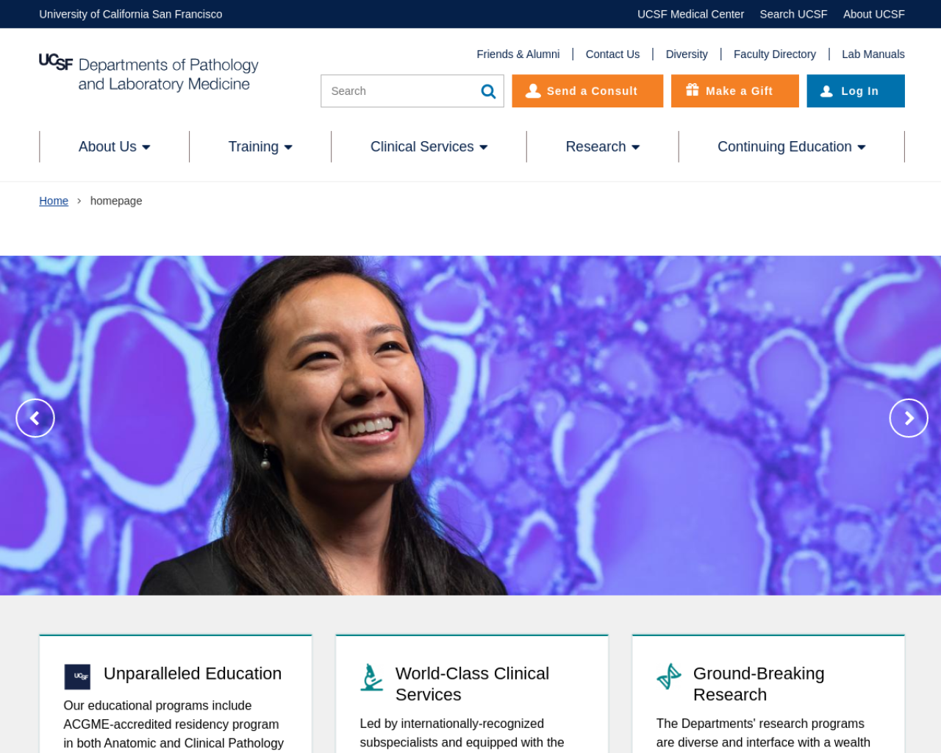Expand the Training menu
941x753 pixels.
[260, 147]
